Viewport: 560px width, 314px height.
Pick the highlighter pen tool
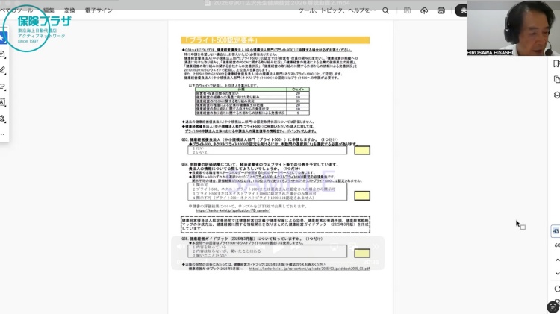(2, 71)
